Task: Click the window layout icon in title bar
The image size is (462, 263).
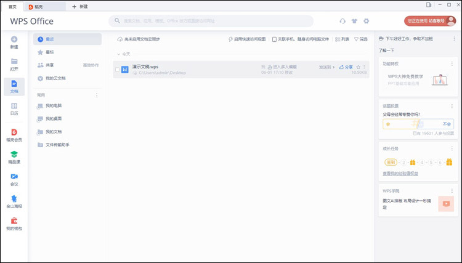Action: (429, 5)
